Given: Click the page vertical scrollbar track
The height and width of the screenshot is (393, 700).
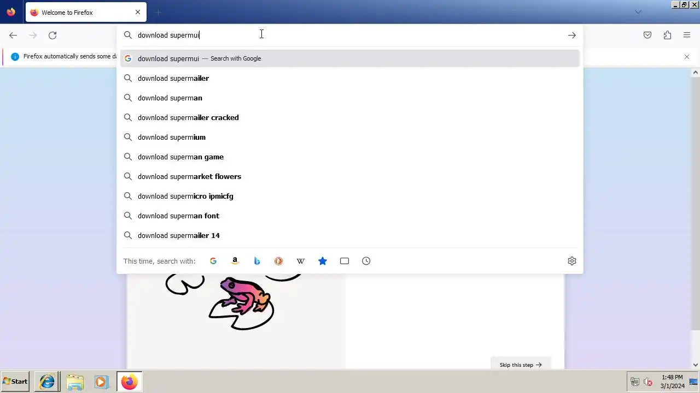Looking at the screenshot, I should coord(696,218).
